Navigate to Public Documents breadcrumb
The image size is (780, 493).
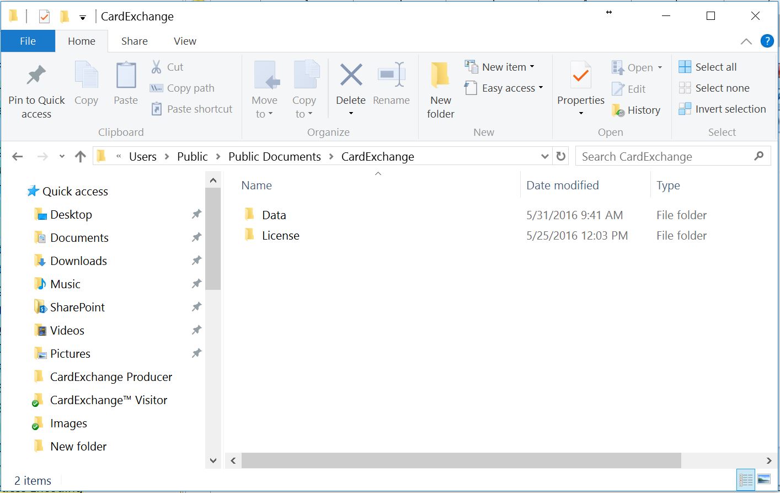[x=275, y=157]
